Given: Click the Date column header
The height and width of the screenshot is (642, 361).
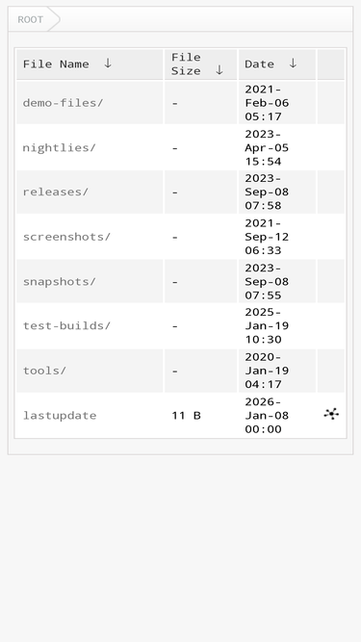Looking at the screenshot, I should [x=260, y=64].
